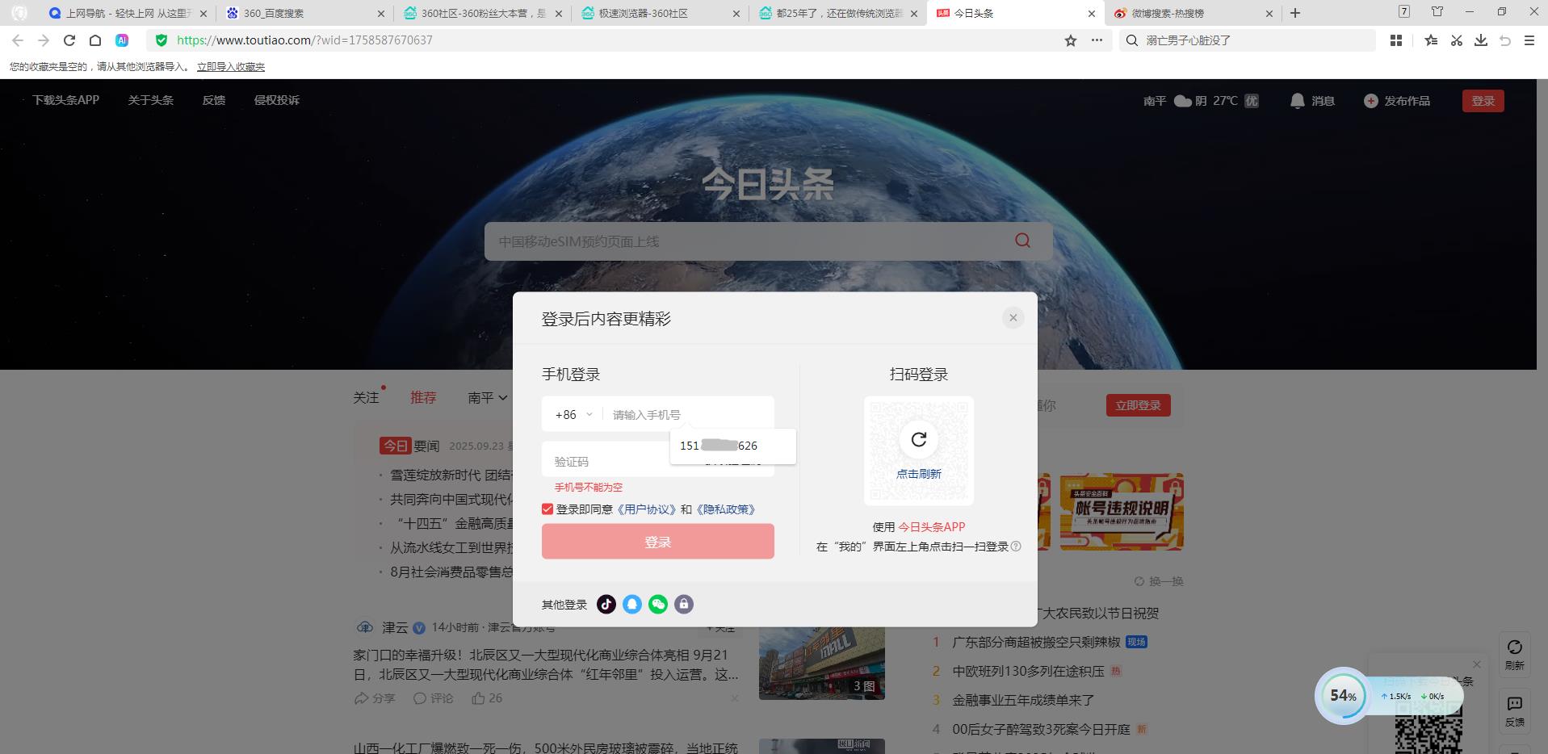
Task: Open notifications via 消息 bell icon
Action: click(x=1297, y=100)
